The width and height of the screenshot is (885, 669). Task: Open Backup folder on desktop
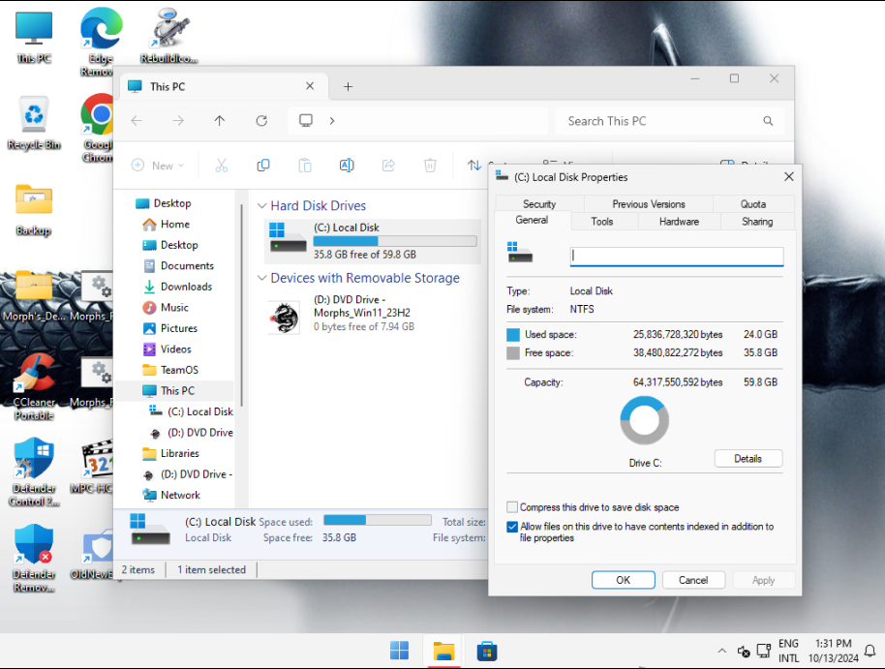pos(34,210)
